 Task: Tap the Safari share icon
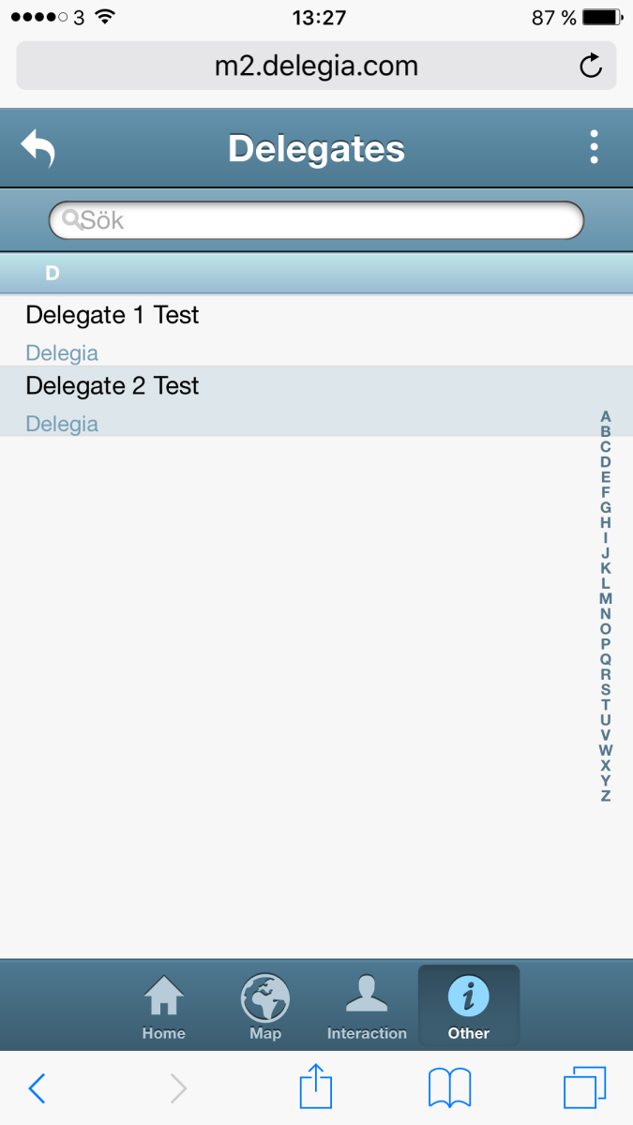pos(316,1087)
